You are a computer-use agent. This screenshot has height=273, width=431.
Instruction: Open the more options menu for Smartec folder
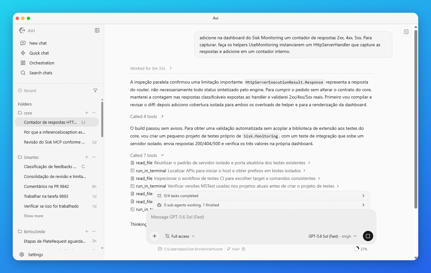[94, 157]
